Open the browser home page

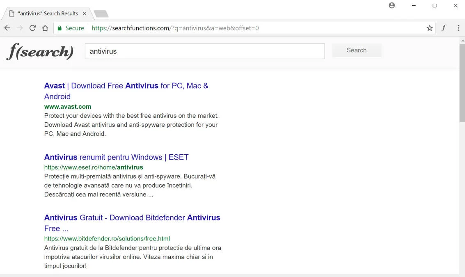pyautogui.click(x=45, y=28)
